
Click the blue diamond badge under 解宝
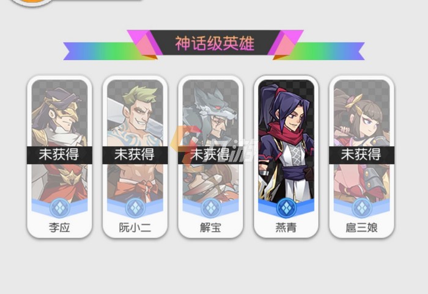(211, 208)
